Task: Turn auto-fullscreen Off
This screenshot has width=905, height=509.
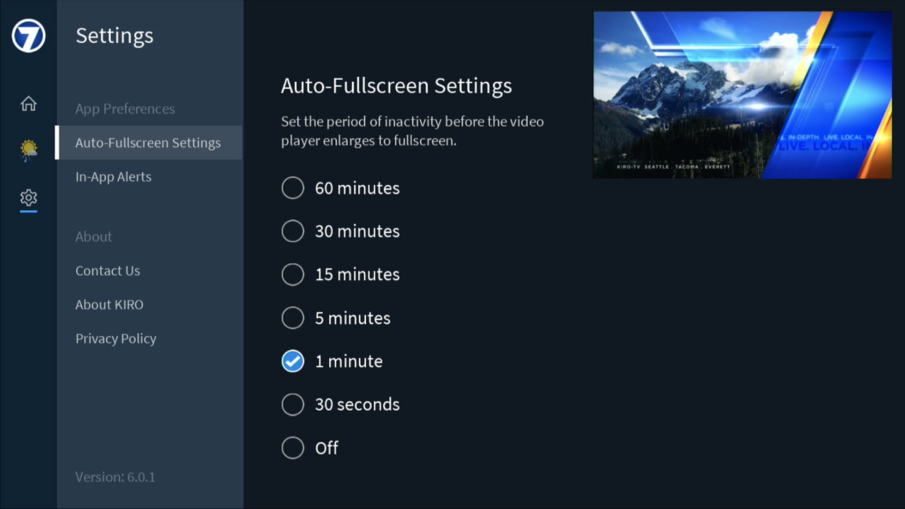Action: tap(293, 447)
